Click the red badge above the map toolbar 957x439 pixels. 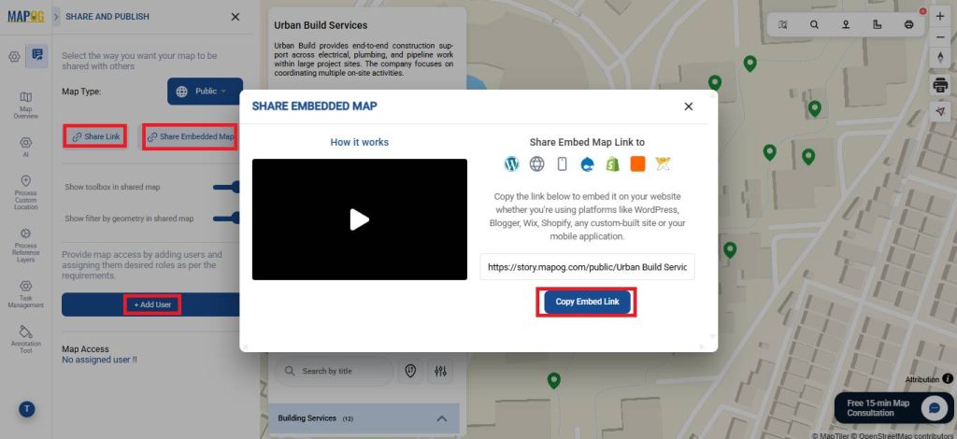[x=922, y=11]
